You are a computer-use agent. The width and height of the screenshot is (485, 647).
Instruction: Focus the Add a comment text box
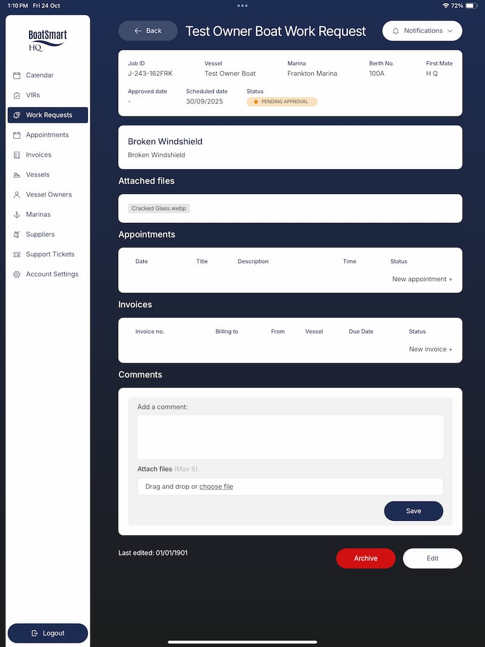click(x=290, y=437)
